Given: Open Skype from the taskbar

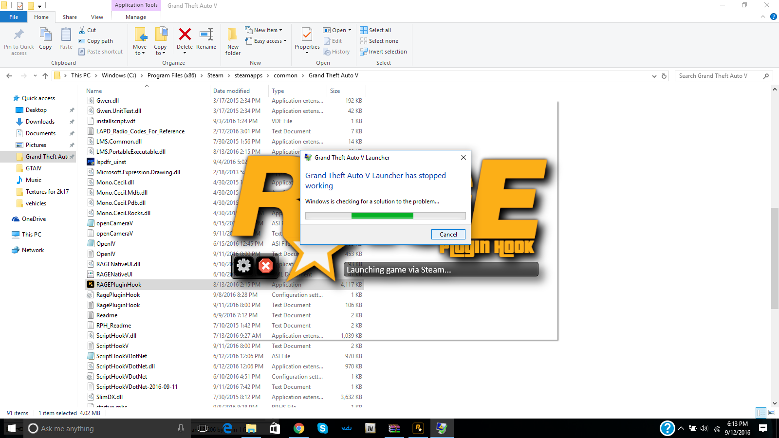Looking at the screenshot, I should pos(322,428).
